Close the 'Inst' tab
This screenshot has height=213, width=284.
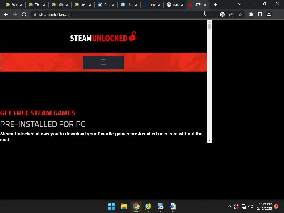coord(90,5)
